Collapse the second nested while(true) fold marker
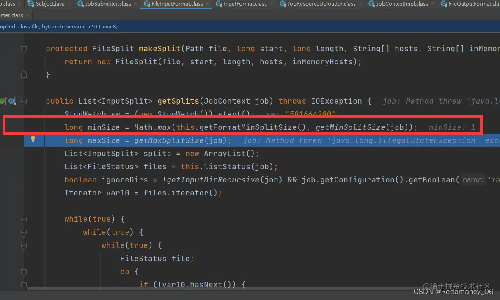500x300 pixels. (x=24, y=232)
